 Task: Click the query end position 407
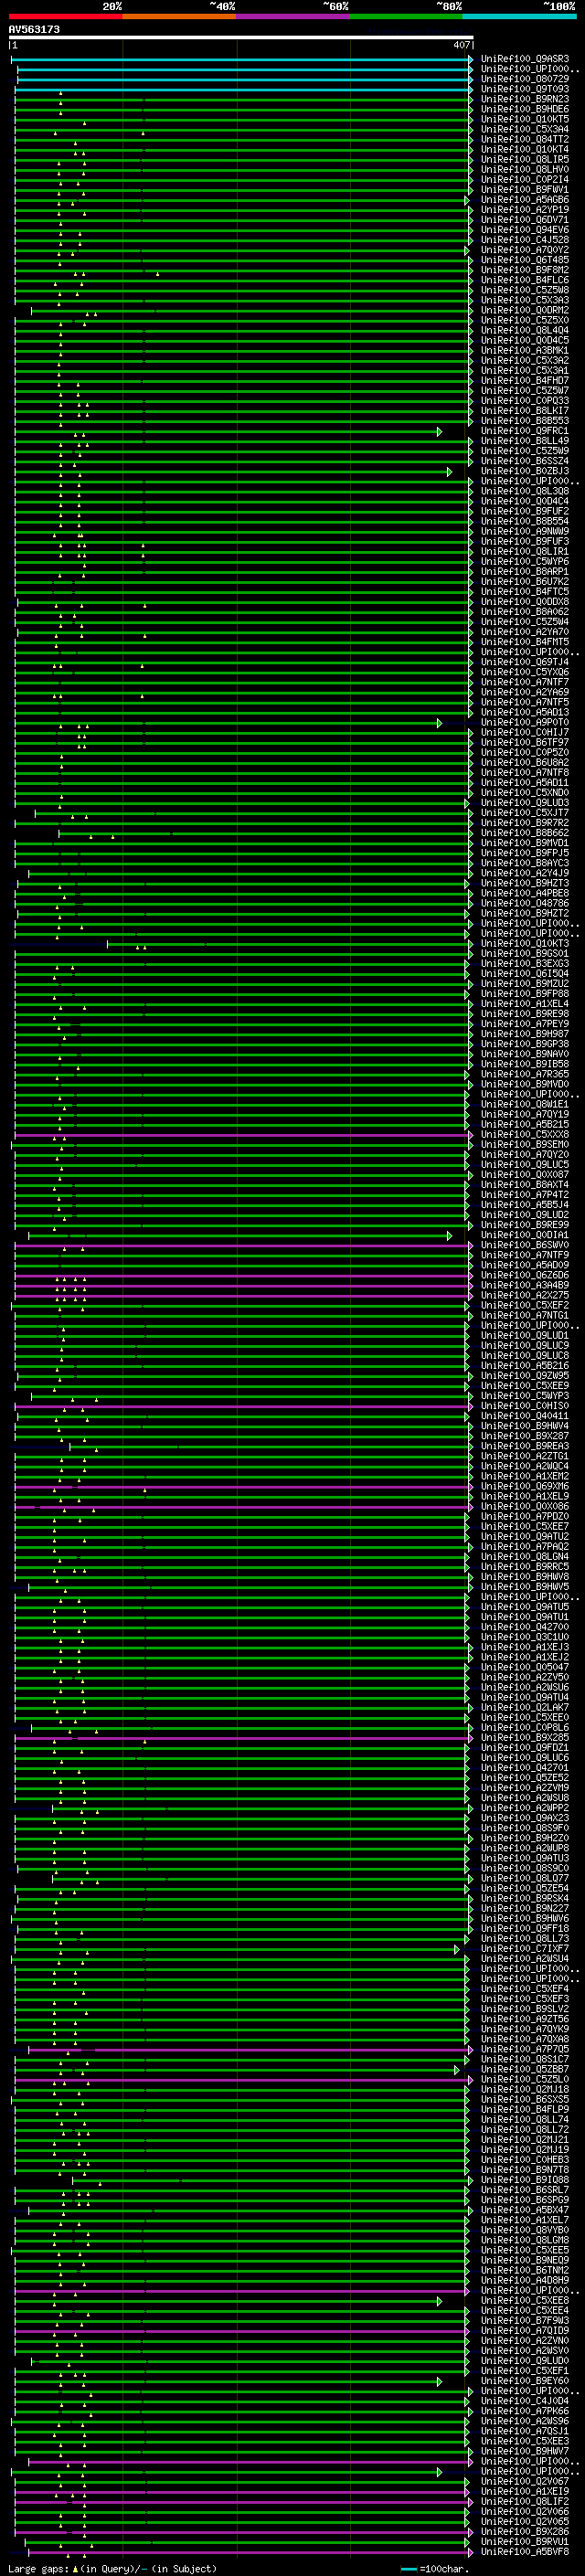click(x=461, y=45)
